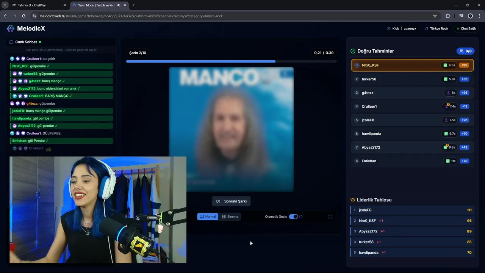This screenshot has height=273, width=485.
Task: Click the +95 points badge for Nrx0_KSF
Action: [464, 65]
